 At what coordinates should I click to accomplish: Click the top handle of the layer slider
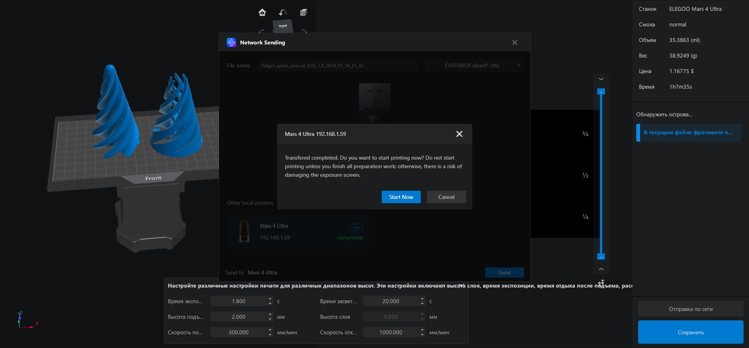tap(601, 92)
